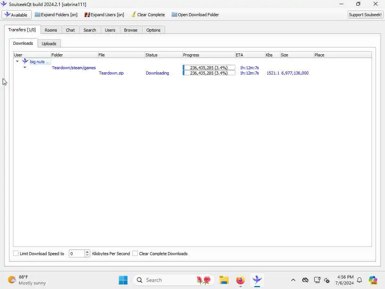
Task: Click the Soulseek taskbar icon
Action: click(257, 280)
